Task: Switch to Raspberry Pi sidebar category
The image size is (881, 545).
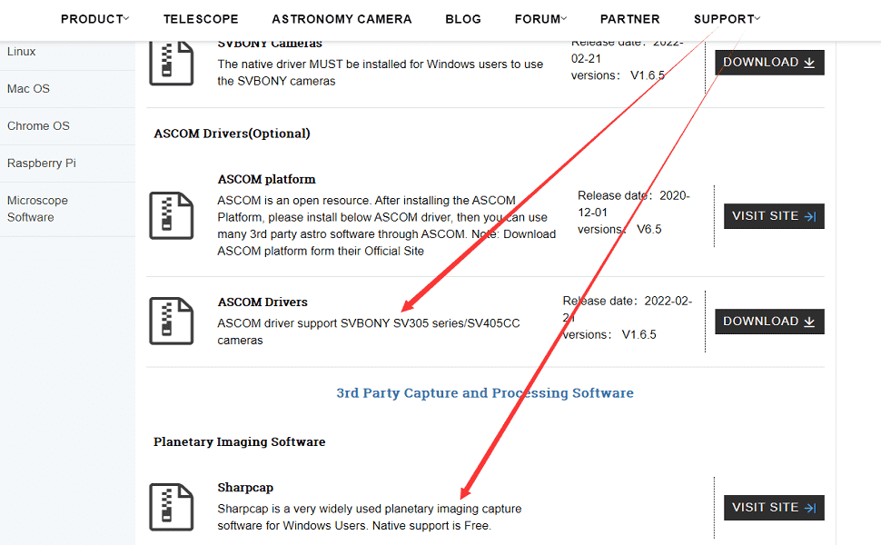Action: 42,163
